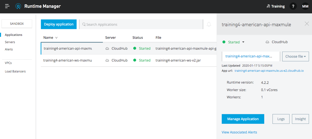The height and width of the screenshot is (139, 312).
Task: Click Started status text in american-ws row
Action: click(x=145, y=60)
